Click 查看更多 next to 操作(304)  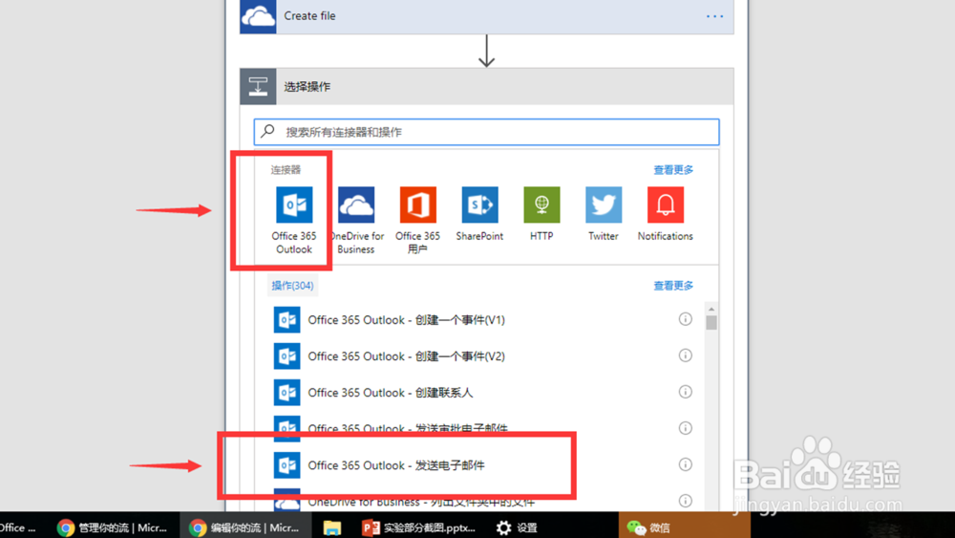[x=673, y=286]
